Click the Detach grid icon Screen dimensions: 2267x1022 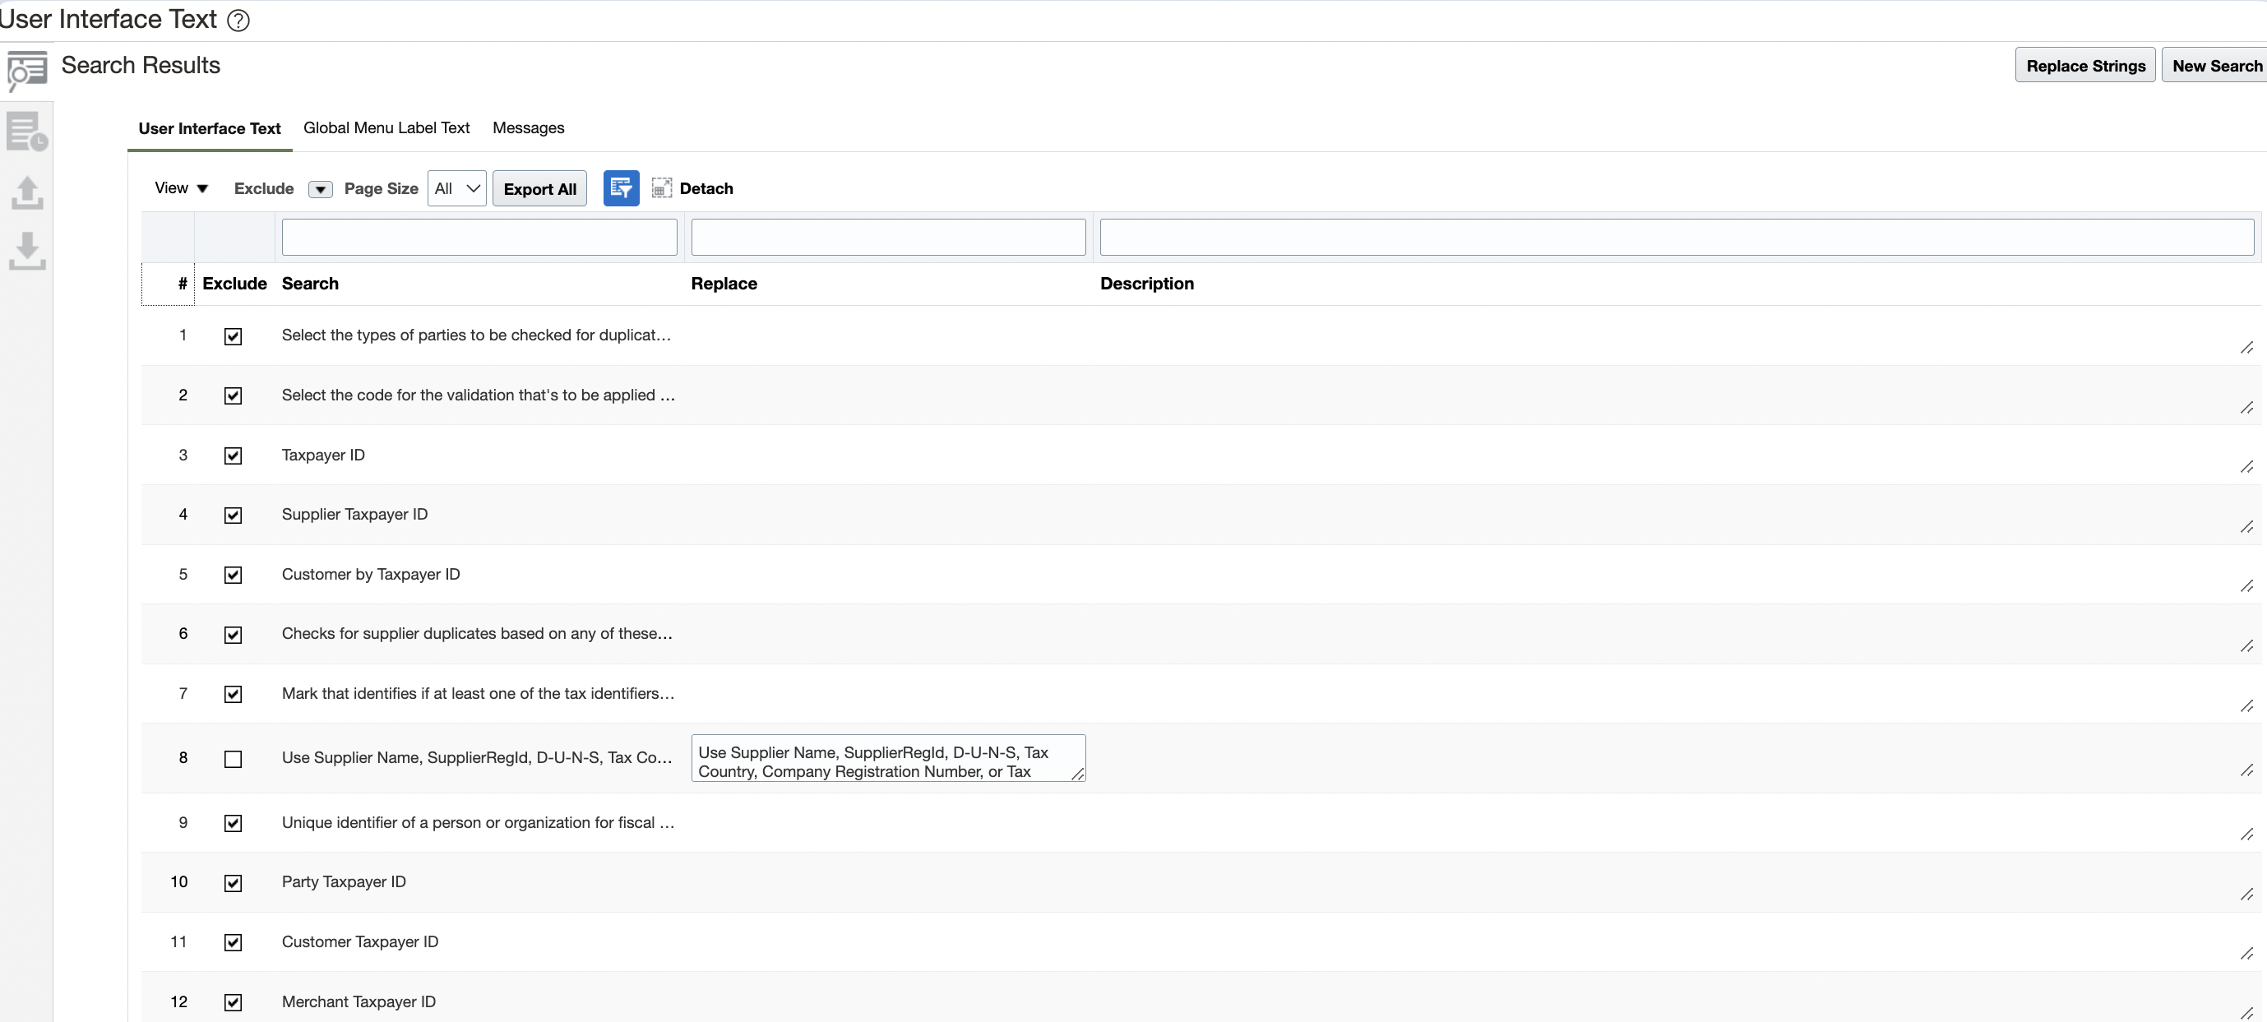(662, 187)
